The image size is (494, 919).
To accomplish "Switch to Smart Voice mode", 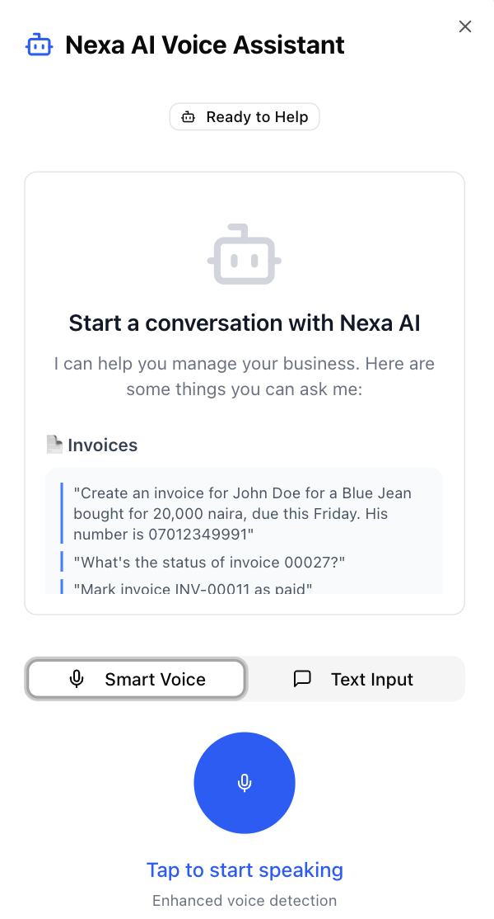I will pyautogui.click(x=137, y=679).
